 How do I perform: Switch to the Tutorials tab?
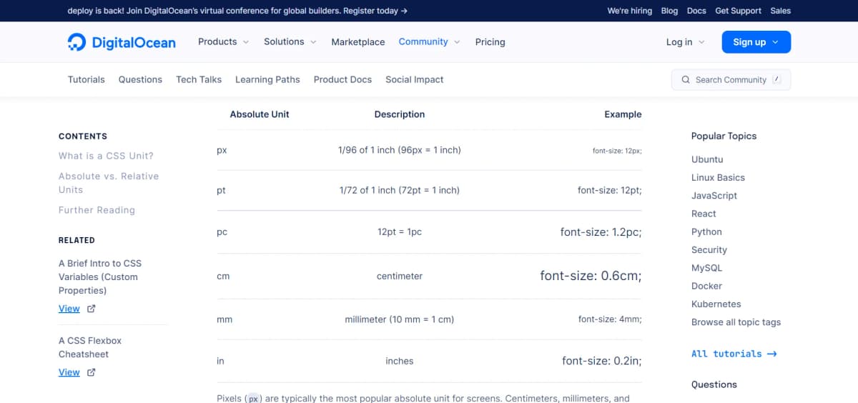coord(87,79)
